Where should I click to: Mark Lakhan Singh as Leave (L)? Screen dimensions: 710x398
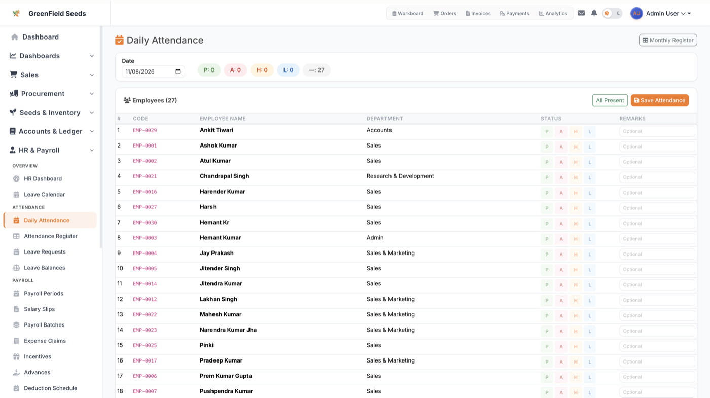pos(590,300)
